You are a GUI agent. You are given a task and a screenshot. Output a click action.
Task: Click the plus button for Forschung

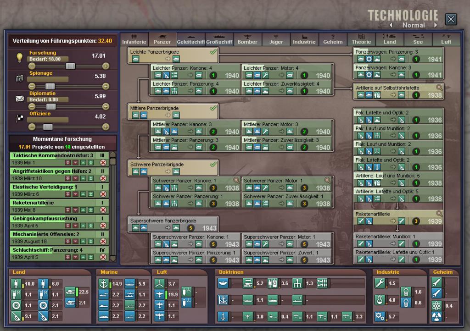(106, 66)
